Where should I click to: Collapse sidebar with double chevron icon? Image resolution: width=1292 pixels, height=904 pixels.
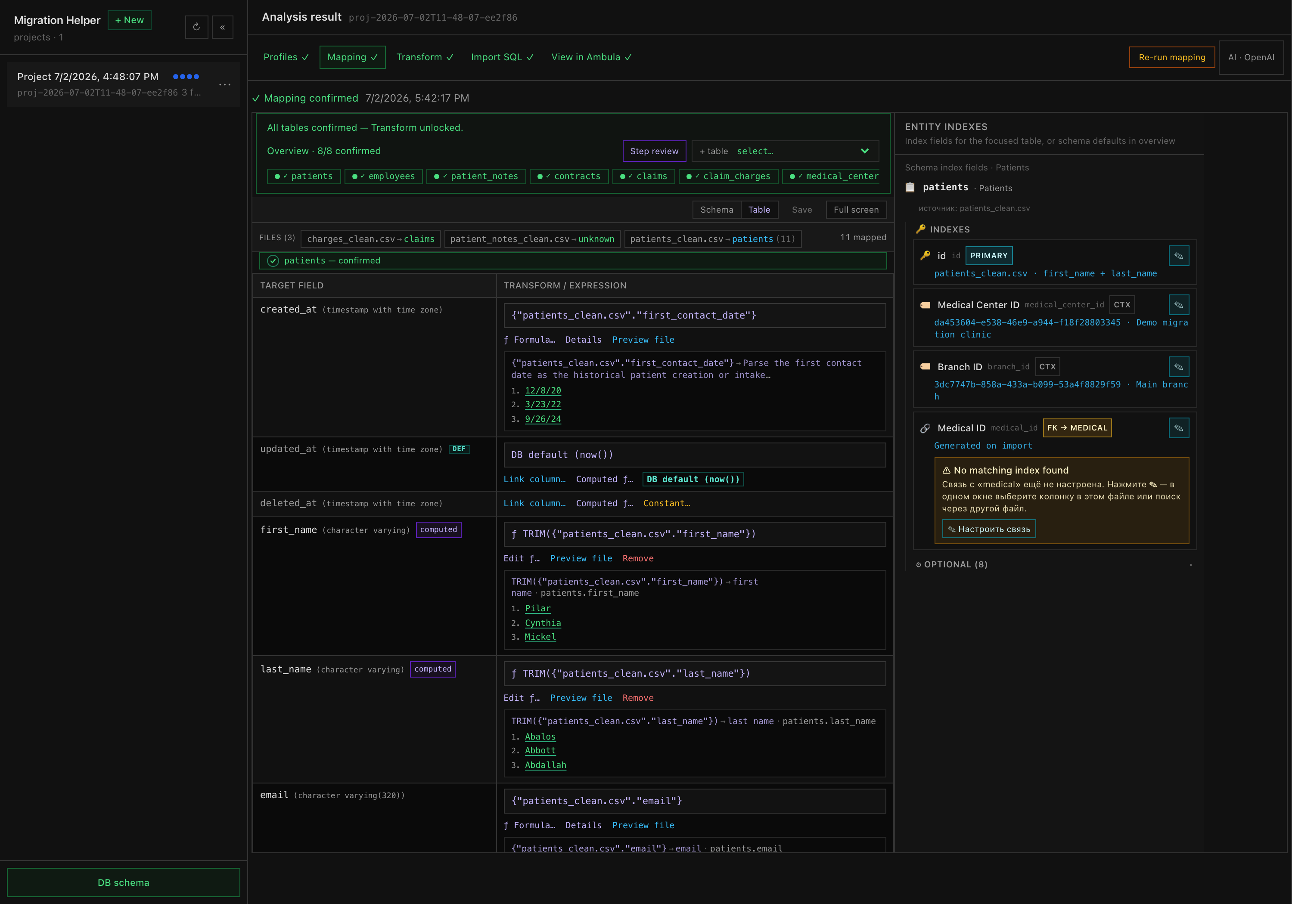[x=222, y=27]
